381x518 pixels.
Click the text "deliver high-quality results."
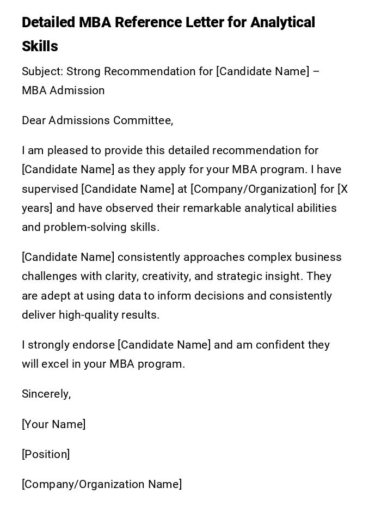[90, 315]
